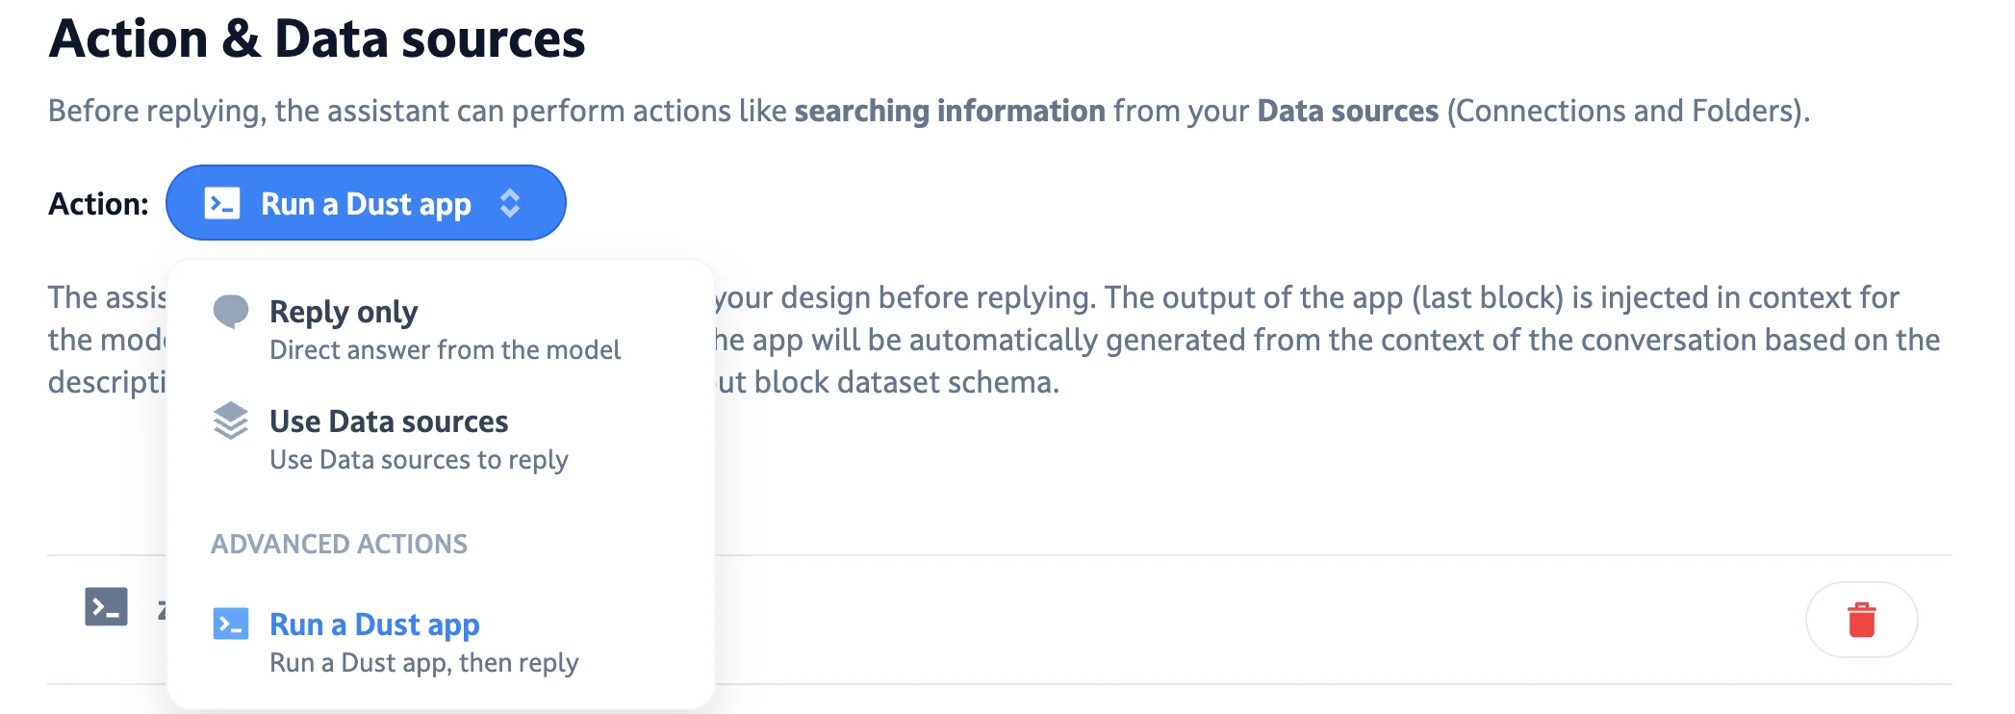Click the up-down chevron on the Action button
This screenshot has width=2015, height=714.
click(511, 203)
